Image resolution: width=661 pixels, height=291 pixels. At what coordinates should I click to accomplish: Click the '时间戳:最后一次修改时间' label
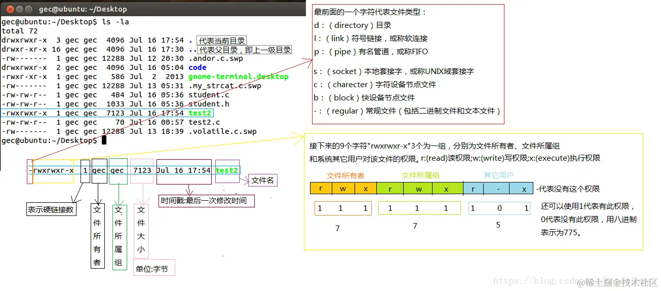click(x=207, y=201)
